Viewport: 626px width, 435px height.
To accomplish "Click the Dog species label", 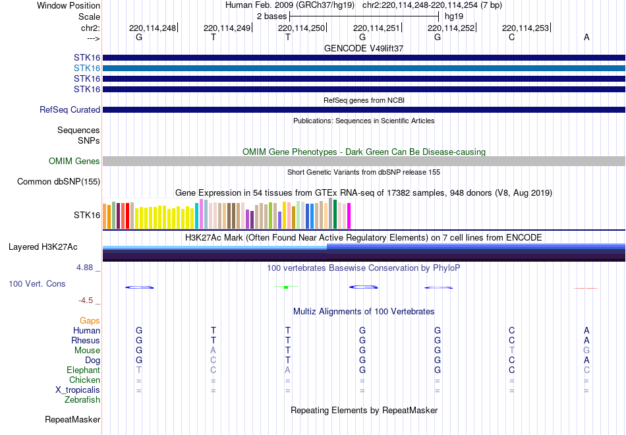I will coord(92,361).
